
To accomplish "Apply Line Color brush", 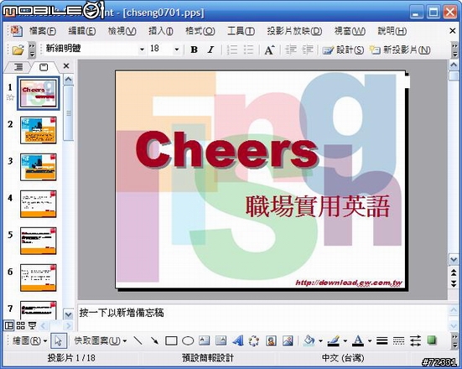I will point(334,341).
